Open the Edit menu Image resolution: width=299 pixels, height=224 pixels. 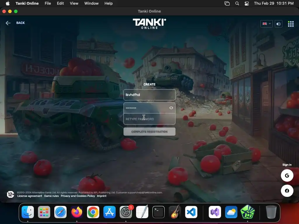60,3
